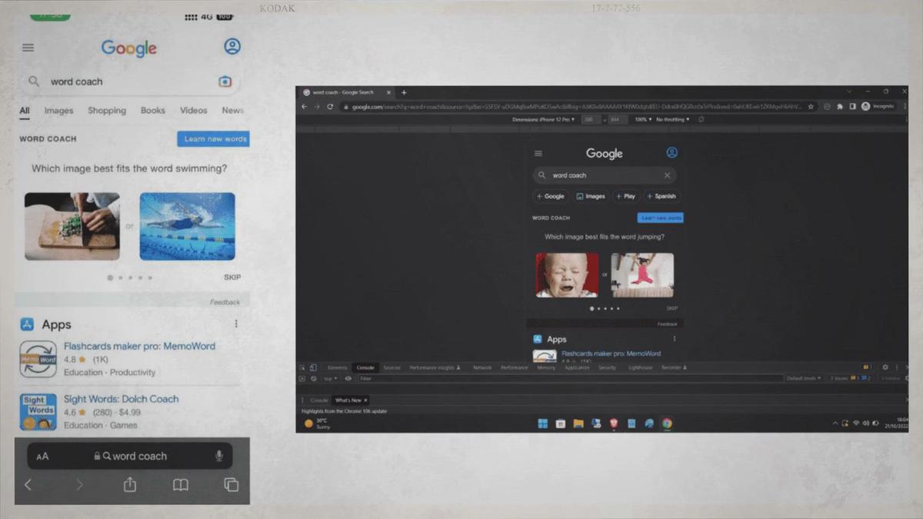Select the All tab in the phone search results
Screen dimensions: 923x519
click(x=25, y=111)
